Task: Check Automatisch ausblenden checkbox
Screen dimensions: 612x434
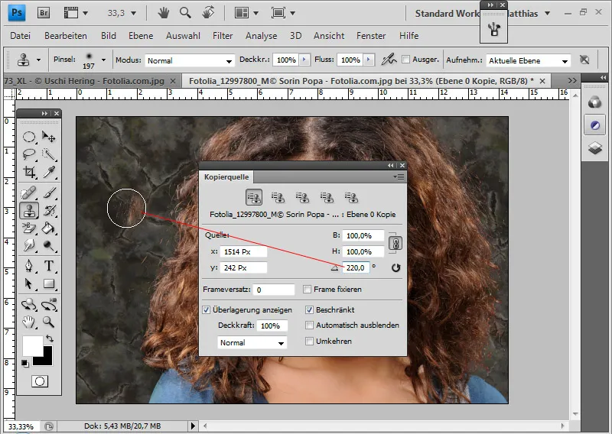Action: [309, 325]
